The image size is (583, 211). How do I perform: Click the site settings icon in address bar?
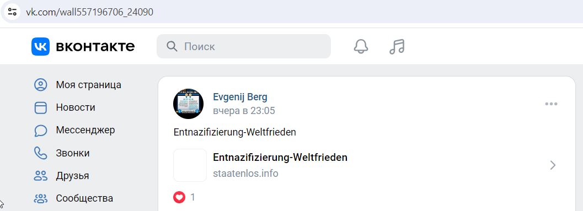[12, 12]
